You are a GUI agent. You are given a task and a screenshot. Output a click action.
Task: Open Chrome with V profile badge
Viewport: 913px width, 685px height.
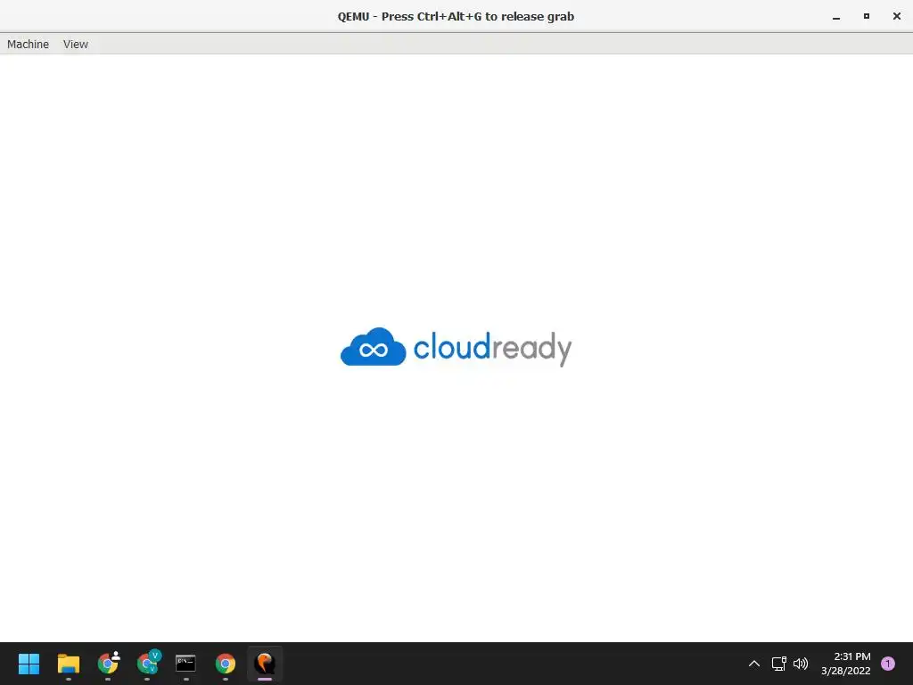coord(148,664)
